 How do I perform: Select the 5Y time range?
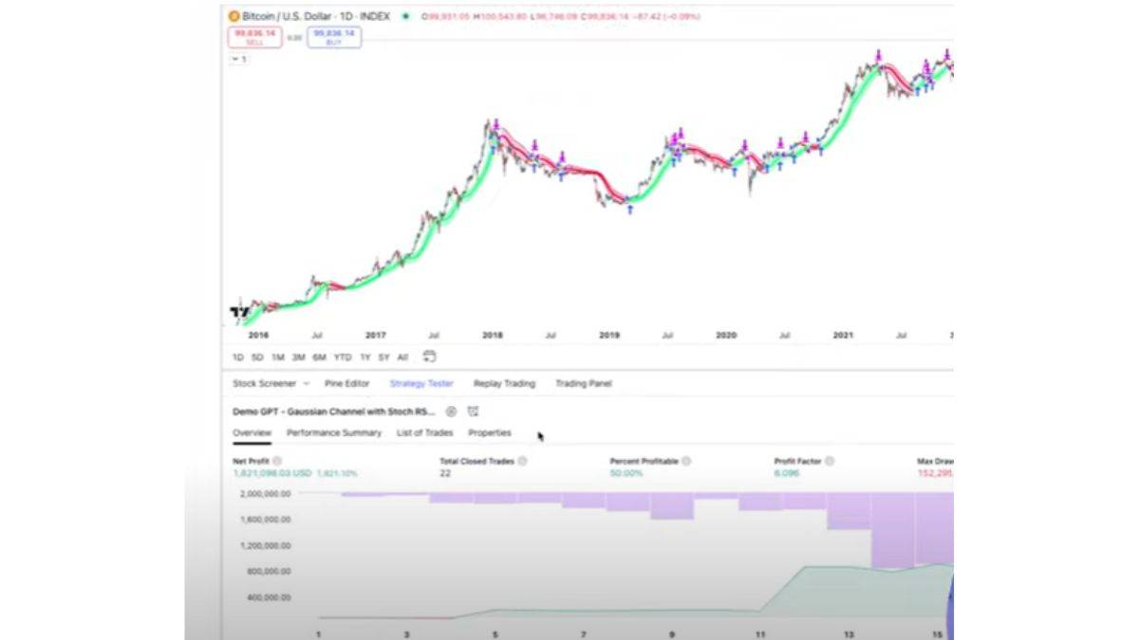[x=383, y=357]
